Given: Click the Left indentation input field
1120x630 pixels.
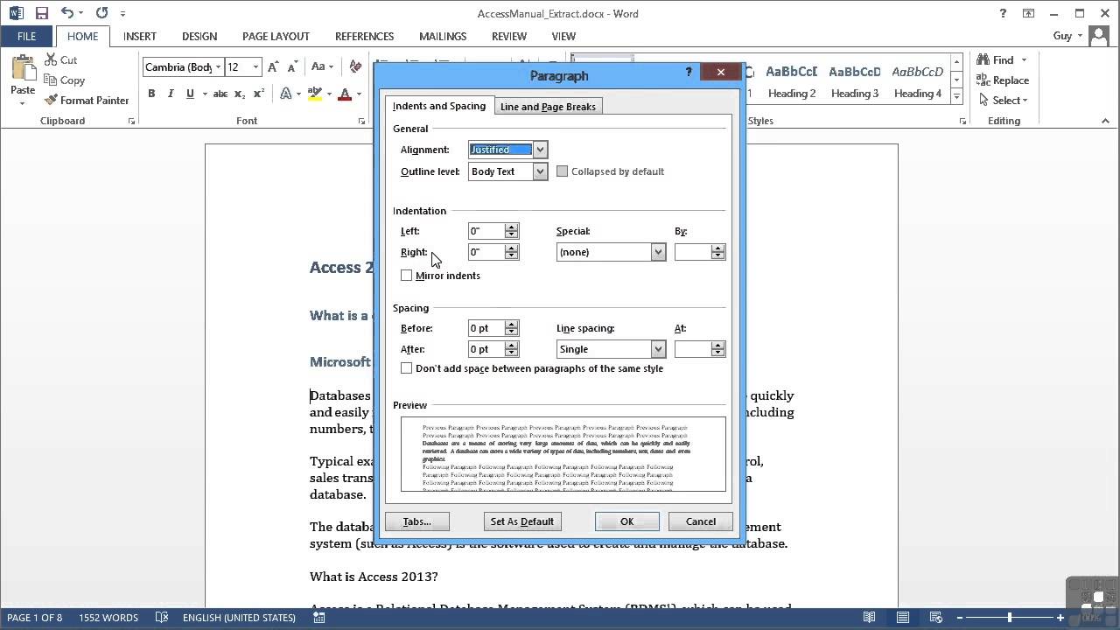Looking at the screenshot, I should click(486, 231).
